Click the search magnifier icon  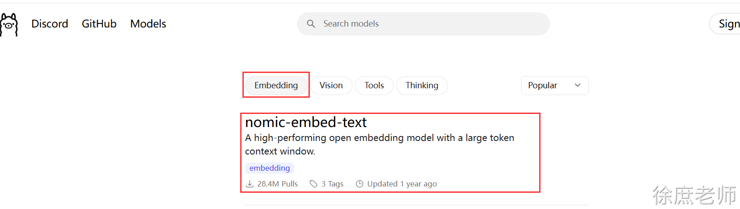[311, 24]
